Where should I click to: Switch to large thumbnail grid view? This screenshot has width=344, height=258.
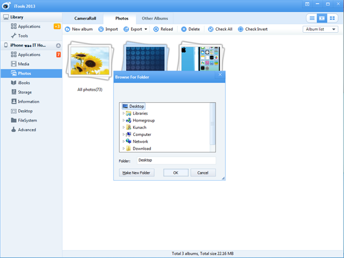tap(333, 18)
